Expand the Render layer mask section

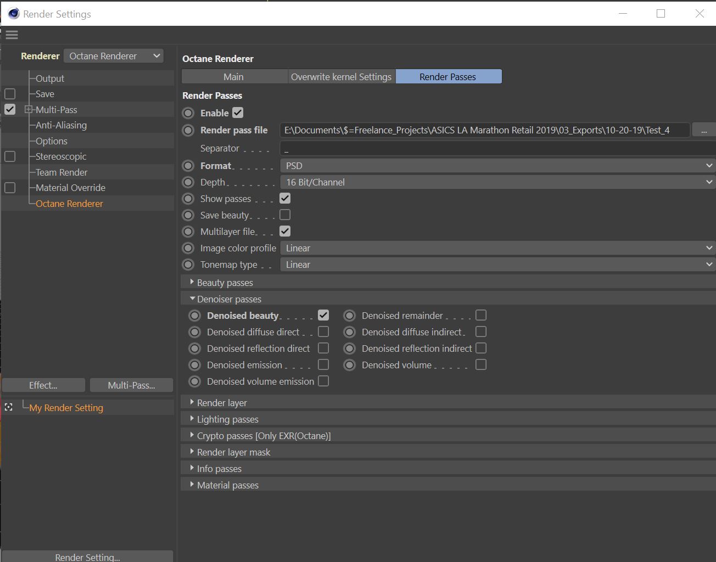(192, 452)
